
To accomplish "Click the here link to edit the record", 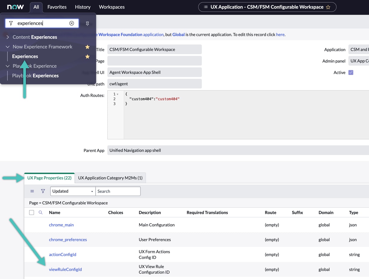I will [x=280, y=34].
